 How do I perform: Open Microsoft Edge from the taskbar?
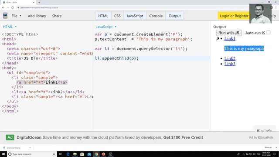[68, 154]
